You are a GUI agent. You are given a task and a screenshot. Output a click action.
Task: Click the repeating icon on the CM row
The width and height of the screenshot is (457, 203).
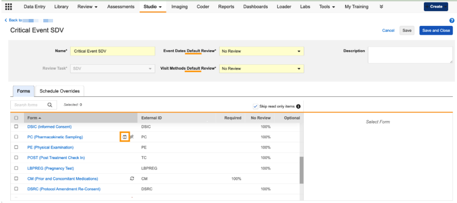coord(132,179)
